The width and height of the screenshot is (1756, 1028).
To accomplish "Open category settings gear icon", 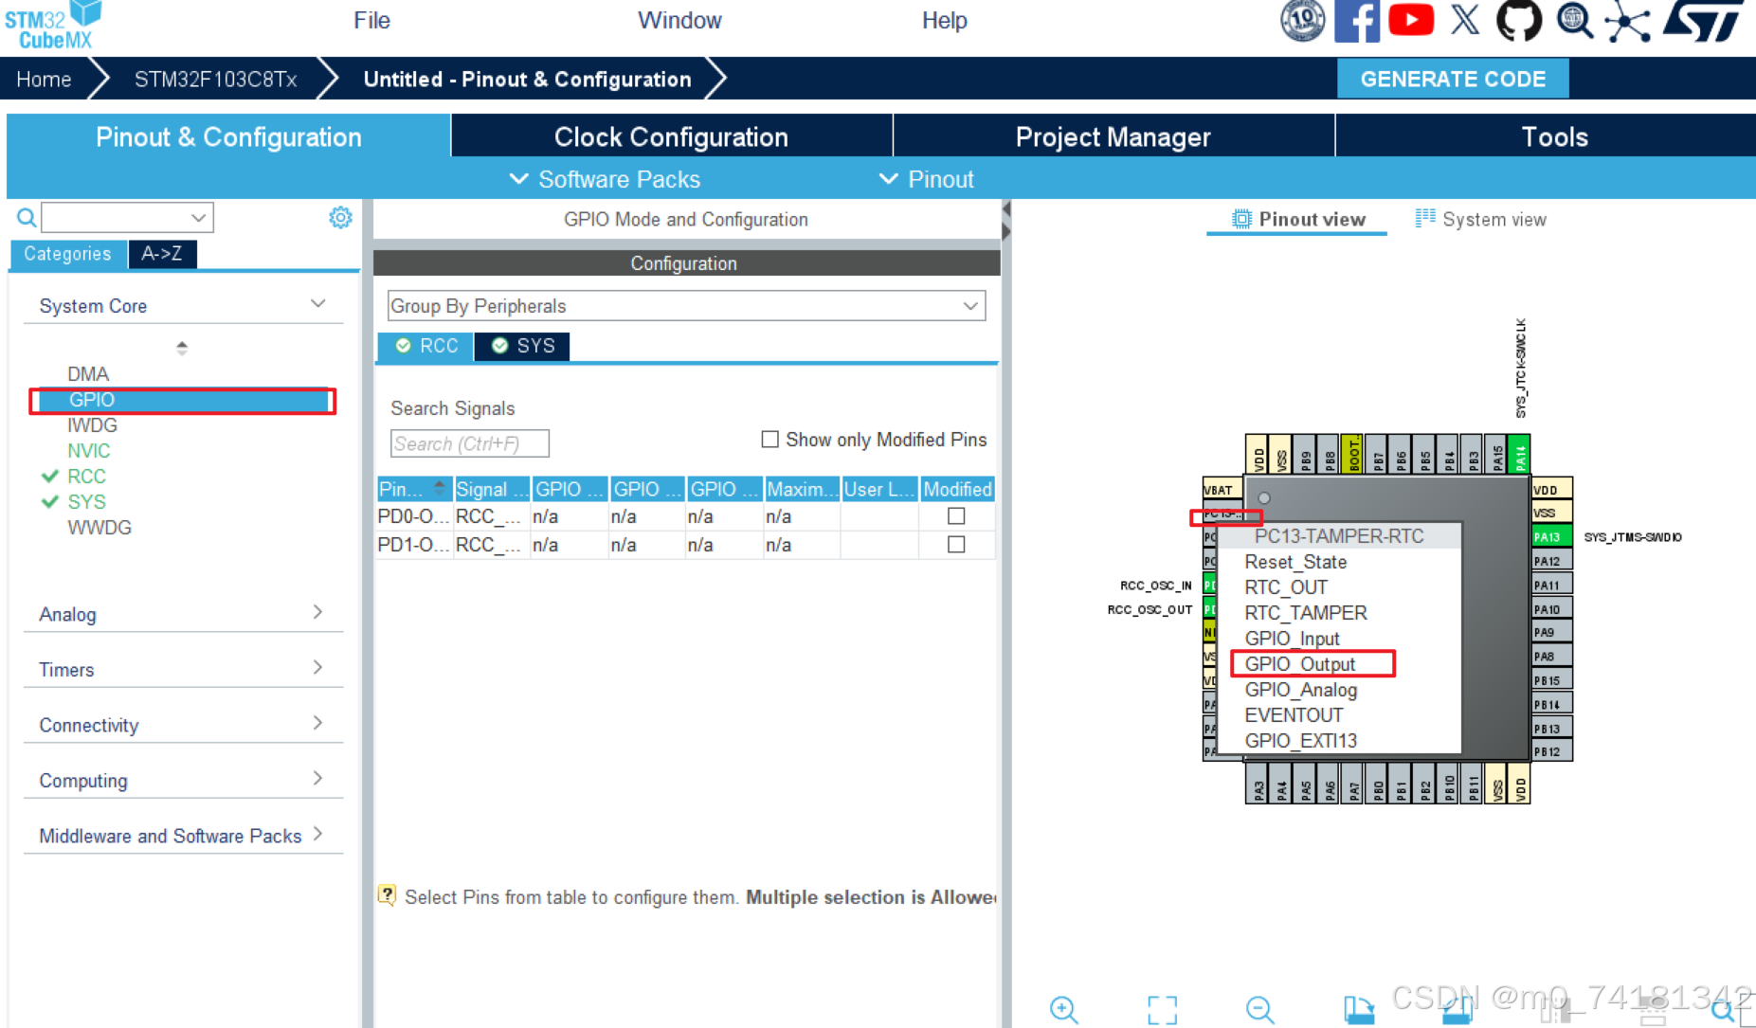I will (x=340, y=218).
